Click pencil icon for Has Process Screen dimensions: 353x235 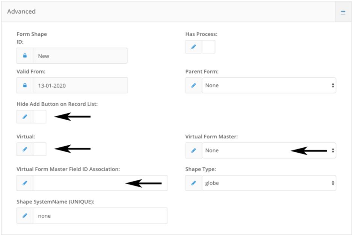tap(194, 47)
